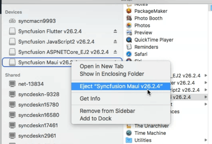Eject Syncfusion Flutter v26.2.4 via eject icon

point(115,31)
